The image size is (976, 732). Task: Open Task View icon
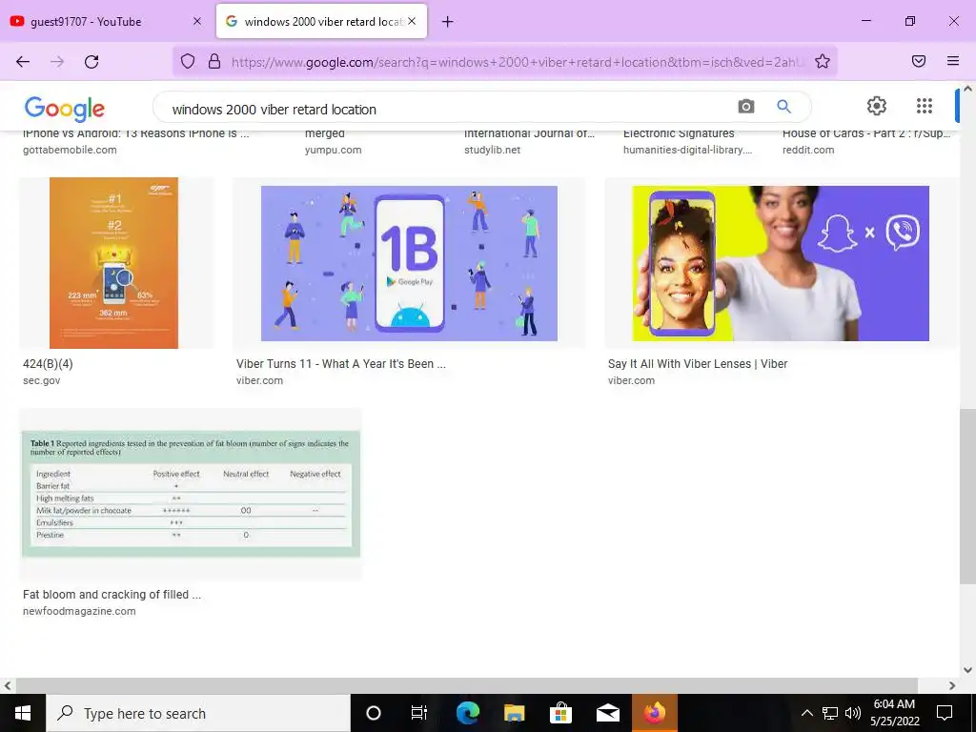pos(419,713)
